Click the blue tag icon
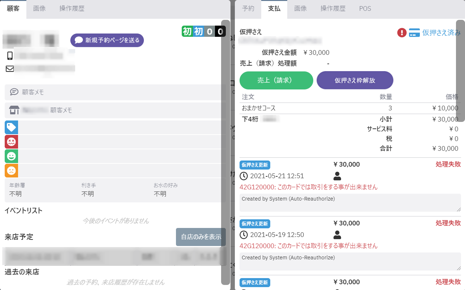This screenshot has height=290, width=465. pos(11,127)
